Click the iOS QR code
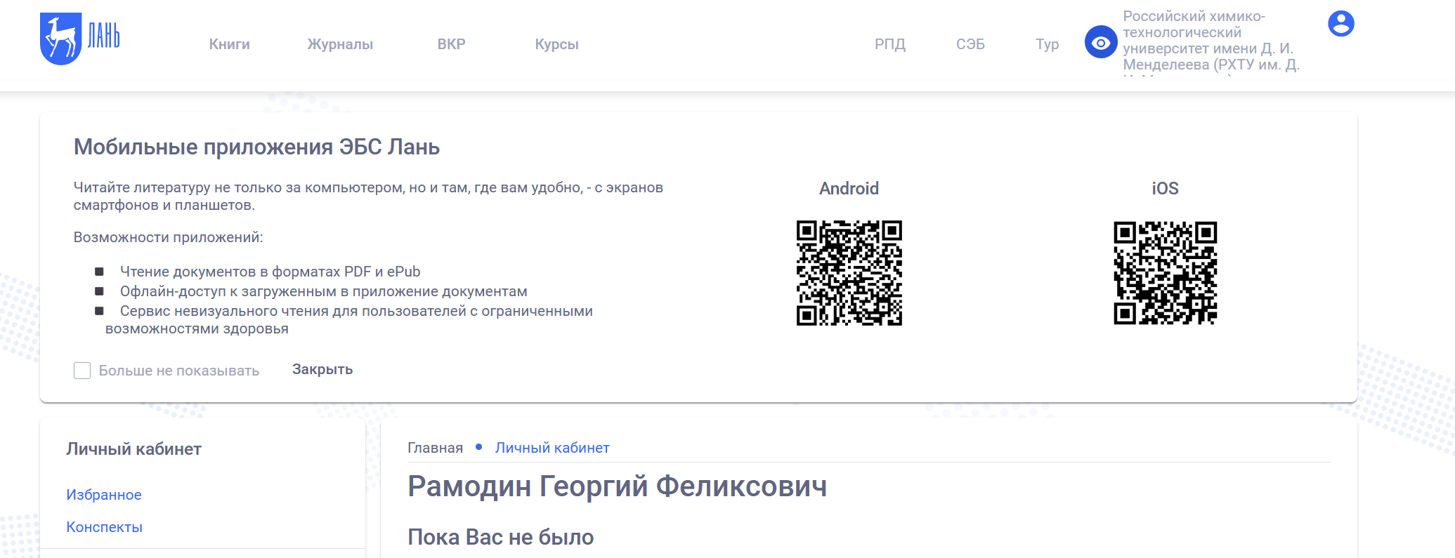Screen dimensions: 1455x558 click(x=1165, y=273)
